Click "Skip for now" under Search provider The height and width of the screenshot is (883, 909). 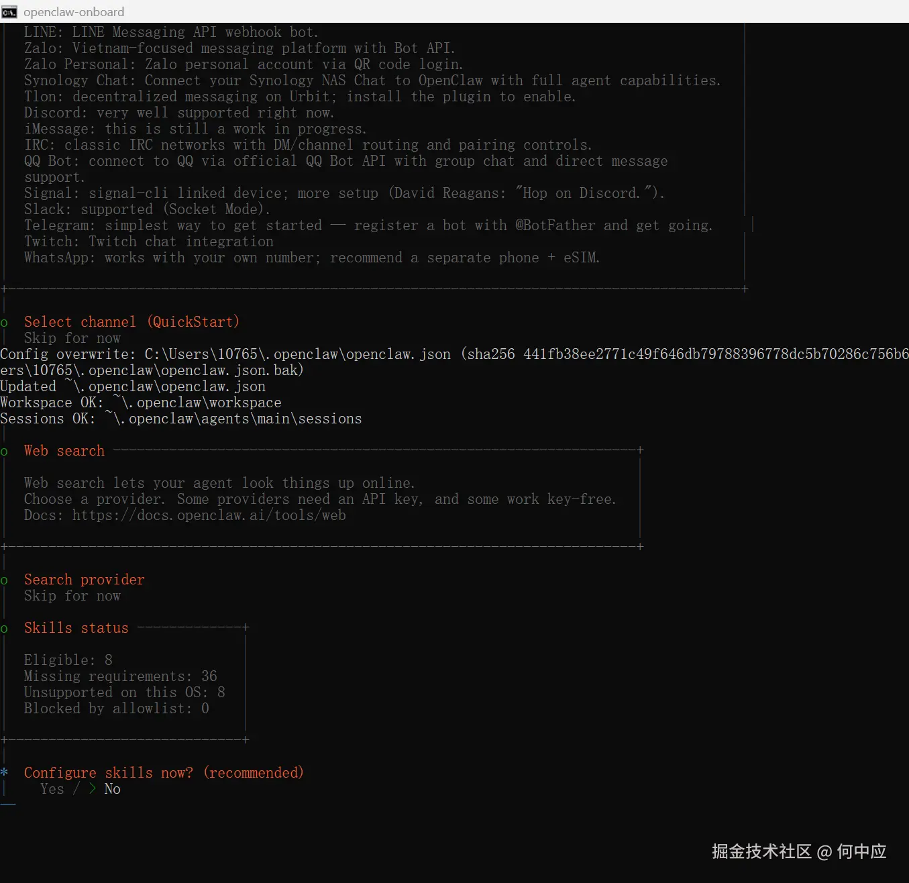(x=72, y=596)
